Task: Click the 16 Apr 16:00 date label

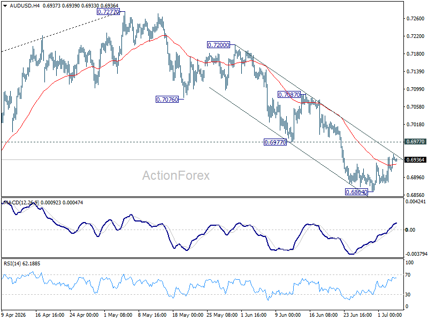Action: 50,315
